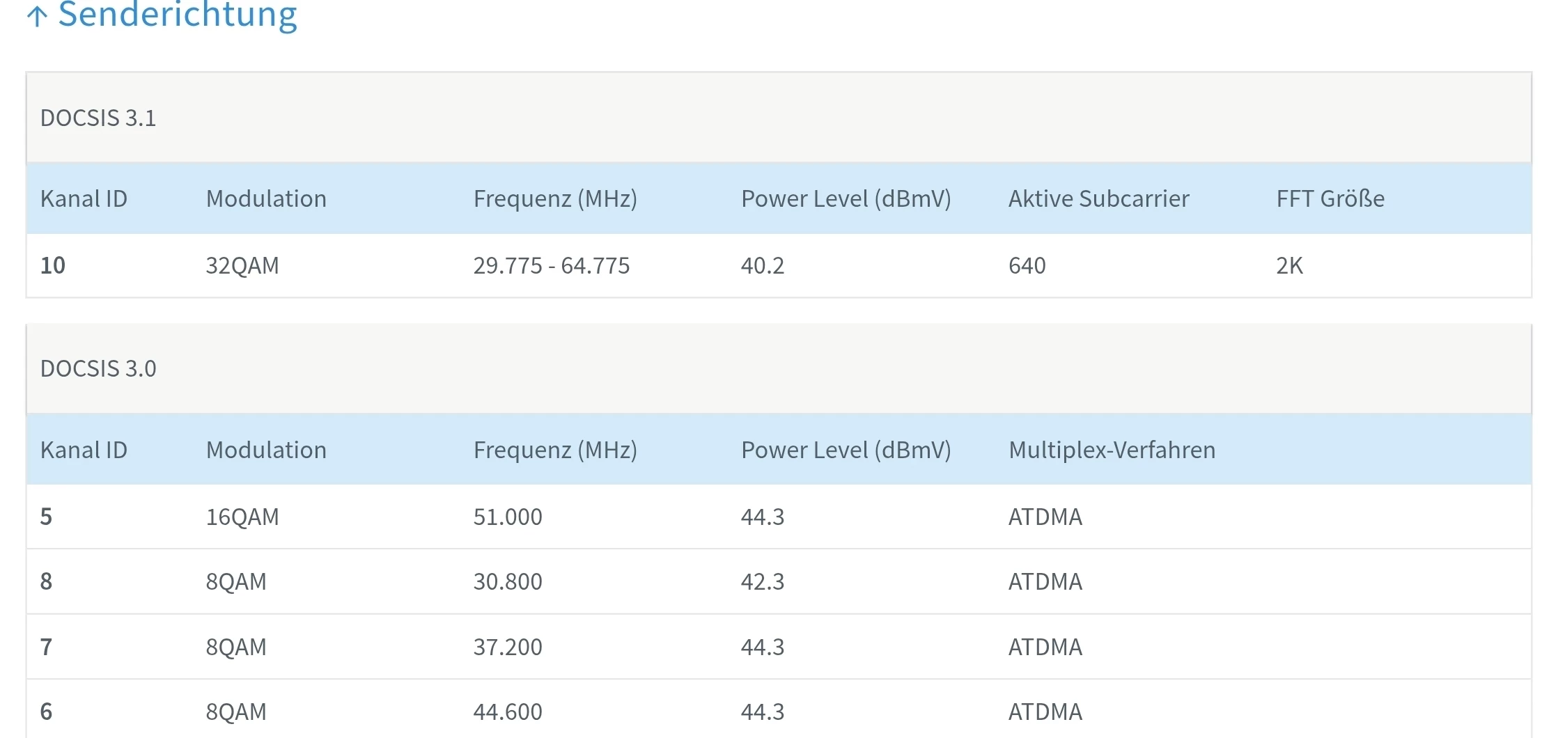Click the 37.200 frequency cell
This screenshot has width=1558, height=738.
click(508, 647)
